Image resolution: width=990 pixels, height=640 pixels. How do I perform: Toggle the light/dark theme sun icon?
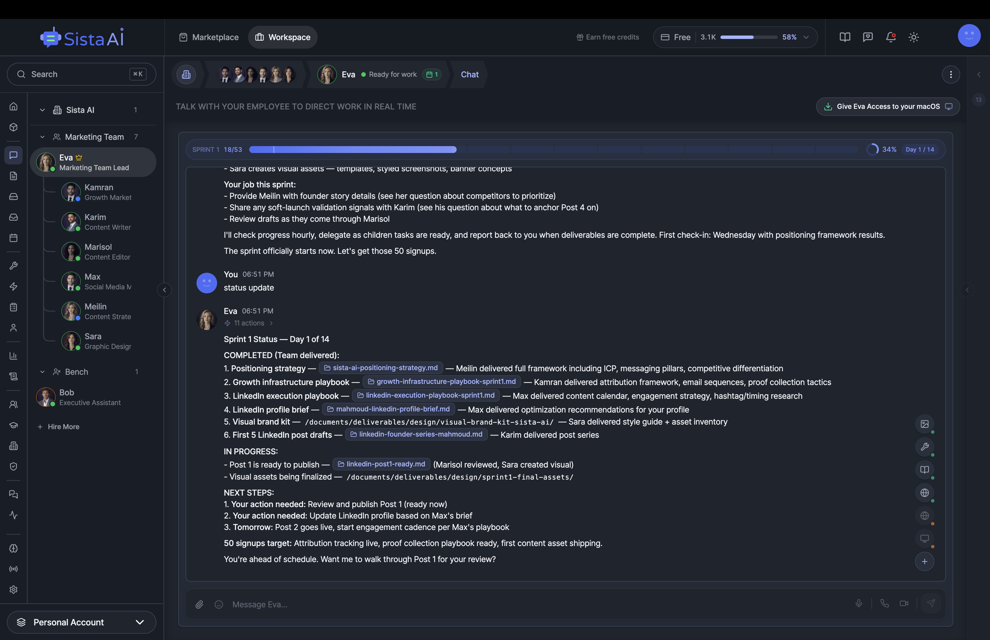click(x=914, y=38)
